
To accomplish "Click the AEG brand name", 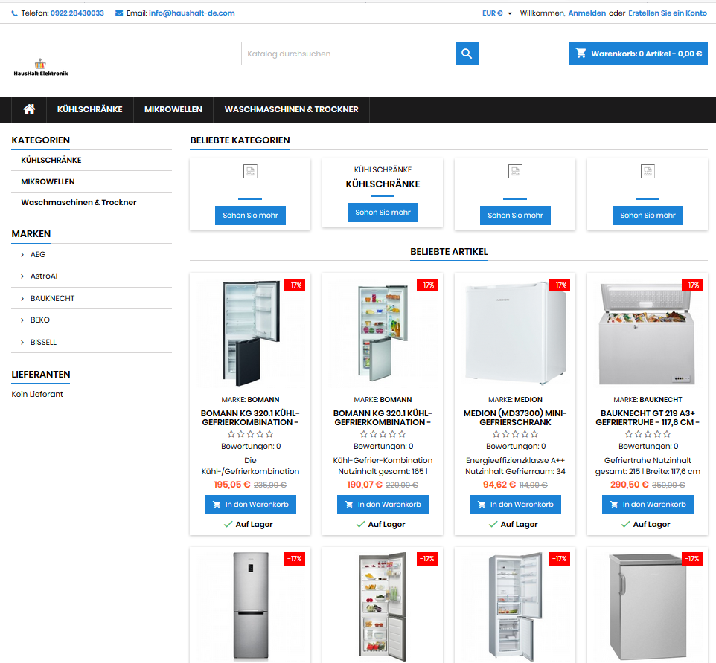I will click(38, 254).
